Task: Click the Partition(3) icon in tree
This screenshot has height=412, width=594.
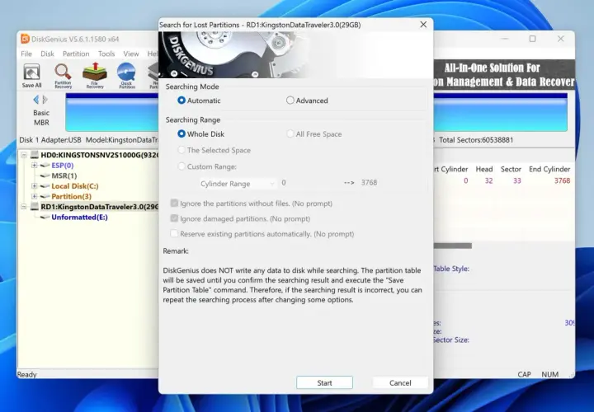Action: coord(45,196)
